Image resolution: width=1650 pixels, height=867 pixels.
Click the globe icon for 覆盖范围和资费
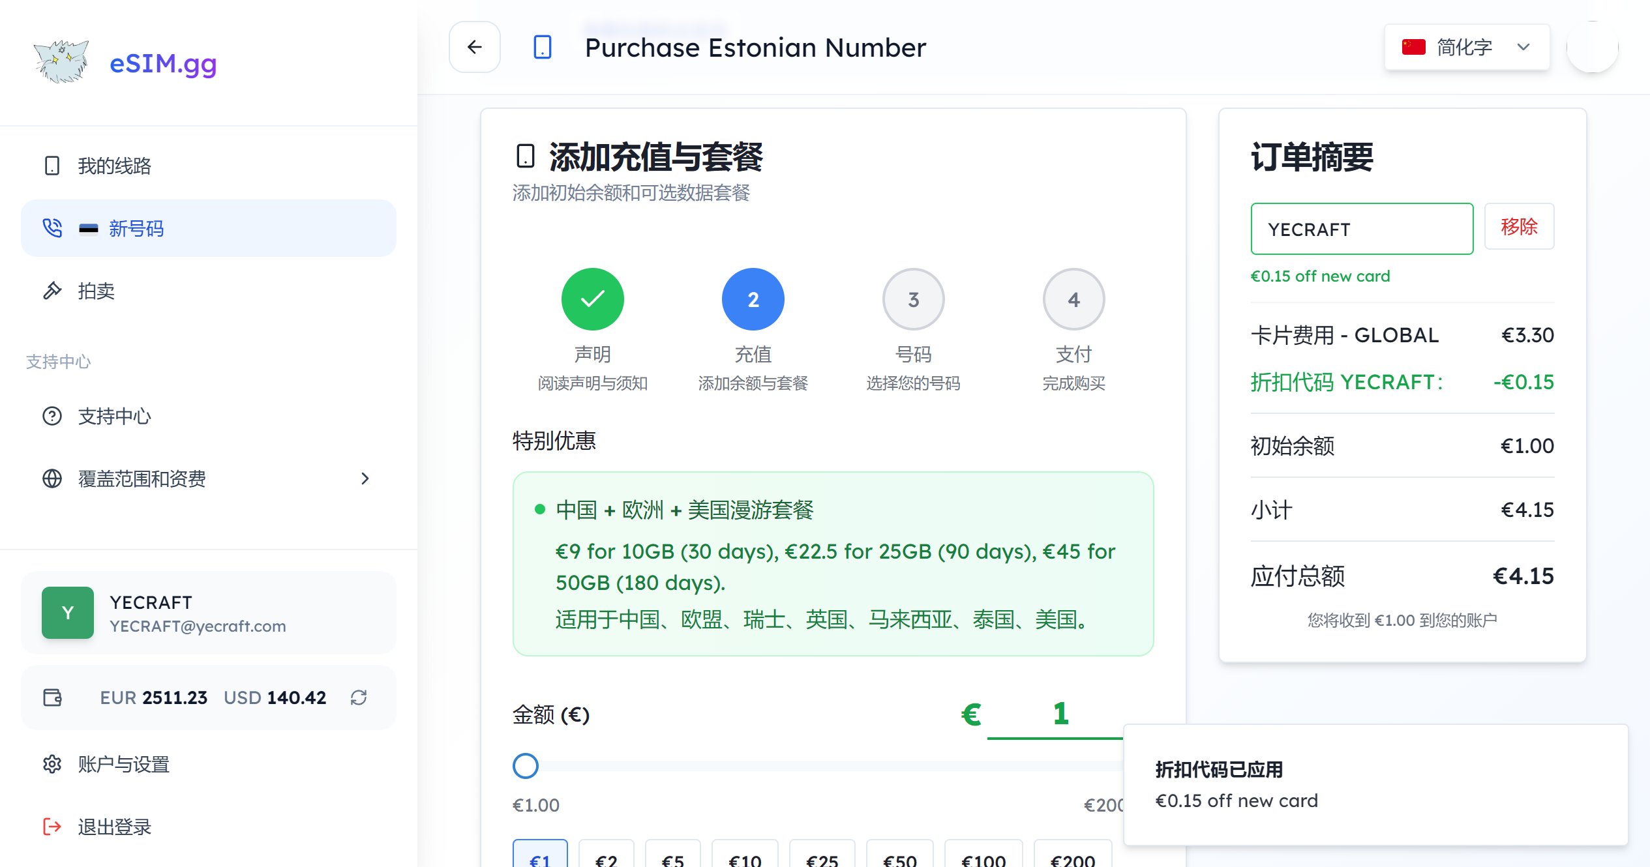[x=52, y=478]
